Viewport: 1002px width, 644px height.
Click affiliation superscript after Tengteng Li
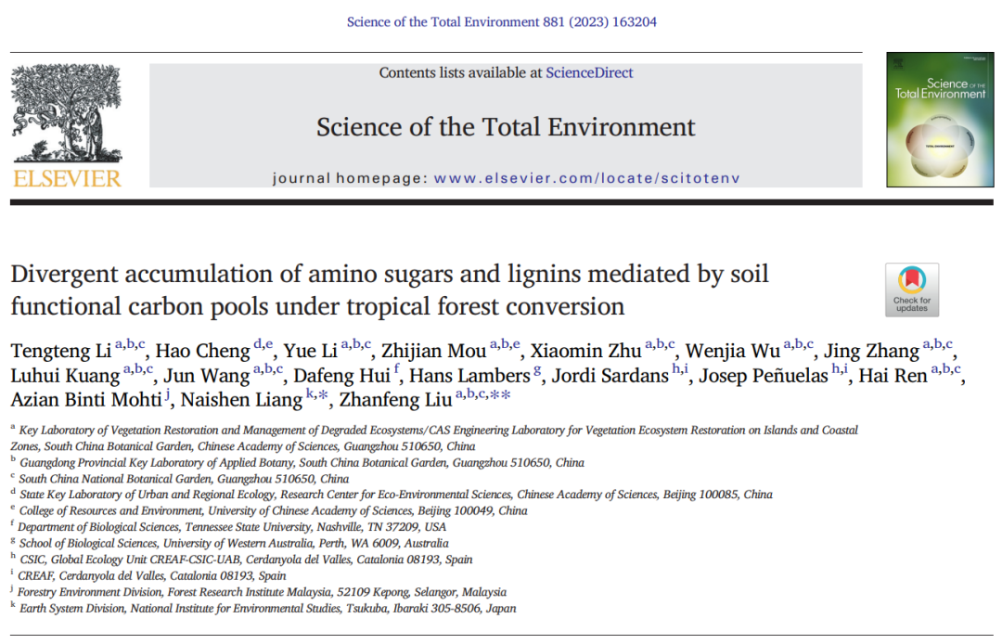[130, 344]
